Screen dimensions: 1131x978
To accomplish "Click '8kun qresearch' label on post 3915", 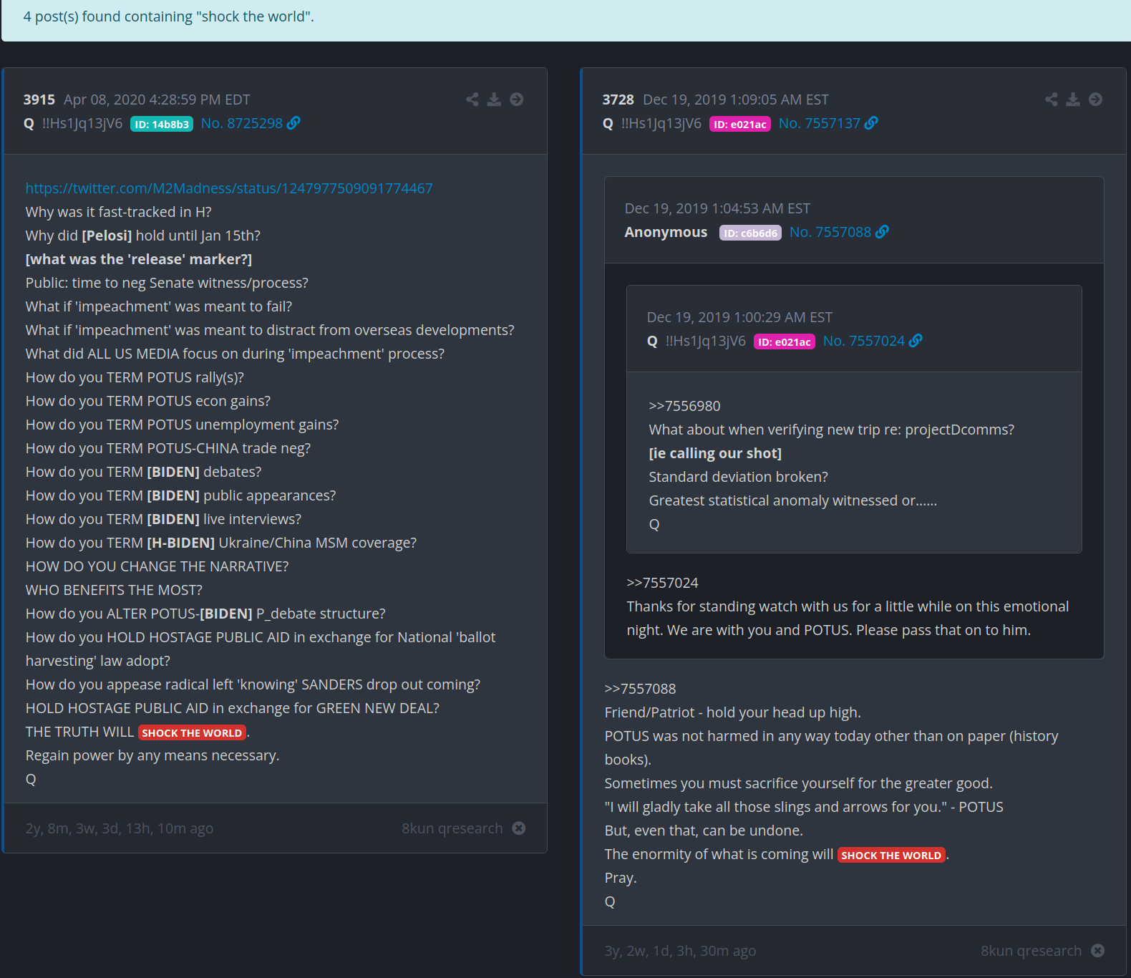I will click(452, 828).
